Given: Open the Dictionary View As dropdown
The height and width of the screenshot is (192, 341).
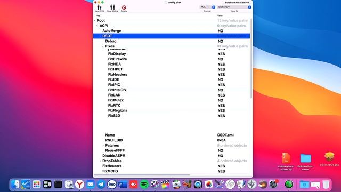Looking at the screenshot, I should 234,7.
